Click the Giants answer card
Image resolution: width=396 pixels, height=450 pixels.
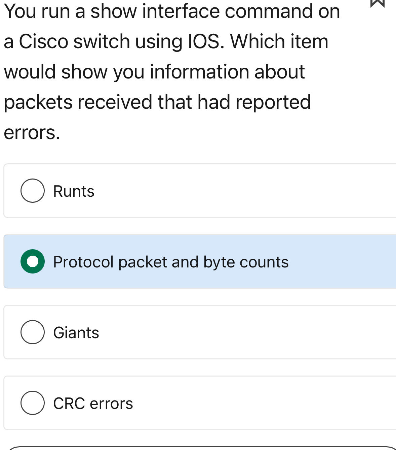168,332
